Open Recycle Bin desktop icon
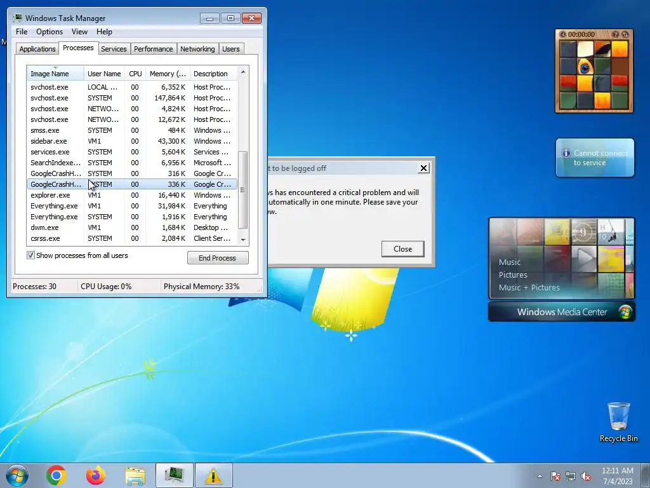Viewport: 650px width, 488px height. pos(618,422)
